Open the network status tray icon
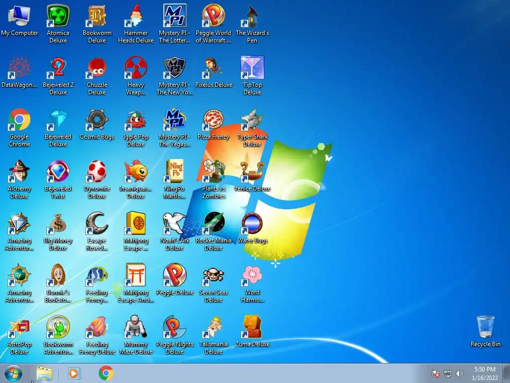Image resolution: width=510 pixels, height=383 pixels. pos(448,374)
